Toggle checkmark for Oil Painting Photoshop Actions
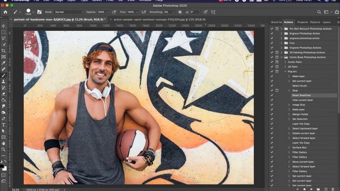 [x=271, y=53]
